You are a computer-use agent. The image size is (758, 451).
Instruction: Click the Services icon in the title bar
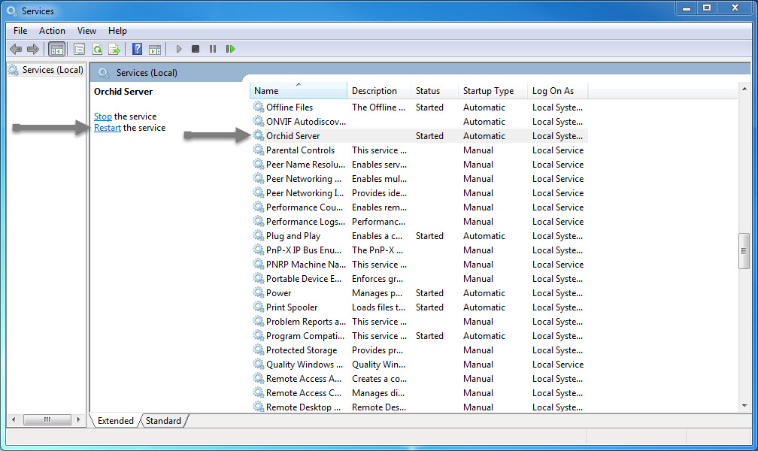(x=11, y=11)
